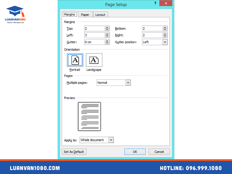Select the Margins tab
This screenshot has height=174, width=232.
click(x=69, y=14)
